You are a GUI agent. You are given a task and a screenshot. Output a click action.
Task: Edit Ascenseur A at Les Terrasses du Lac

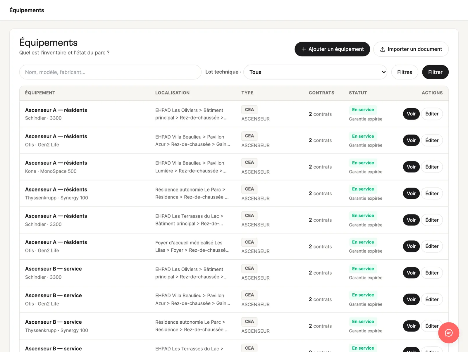click(x=432, y=220)
